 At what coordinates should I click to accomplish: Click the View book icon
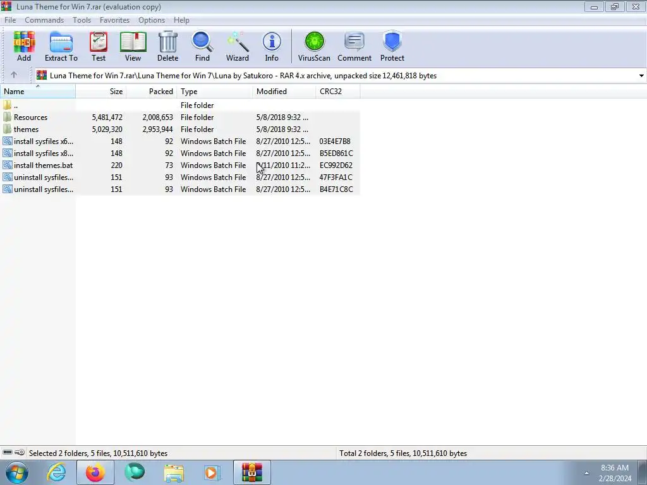point(133,46)
